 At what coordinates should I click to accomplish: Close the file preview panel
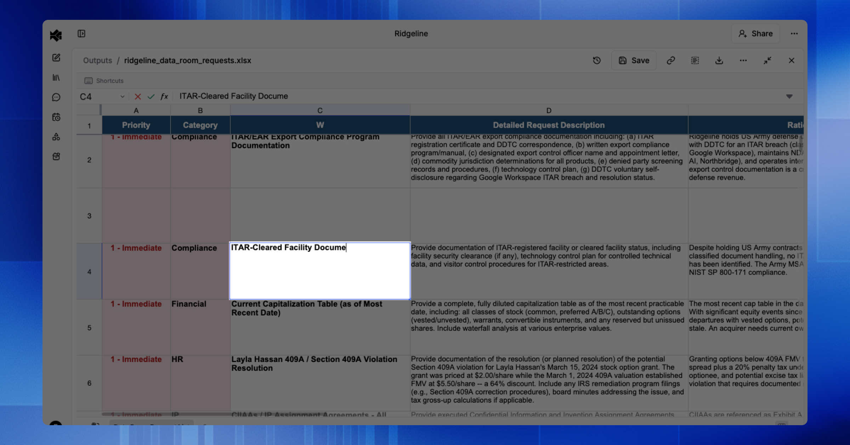click(x=792, y=61)
